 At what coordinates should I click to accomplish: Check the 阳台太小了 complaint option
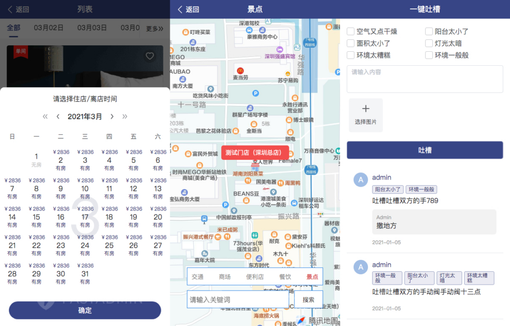[428, 31]
